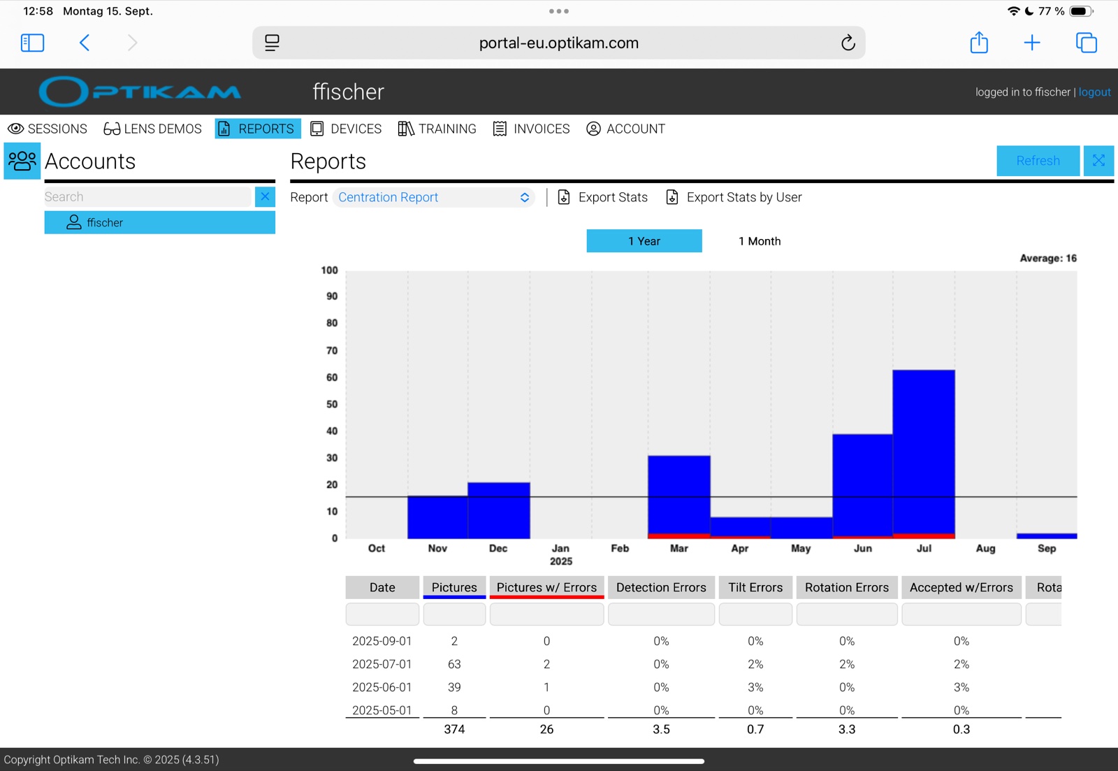
Task: Click the tall blue July bar in chart
Action: (924, 453)
